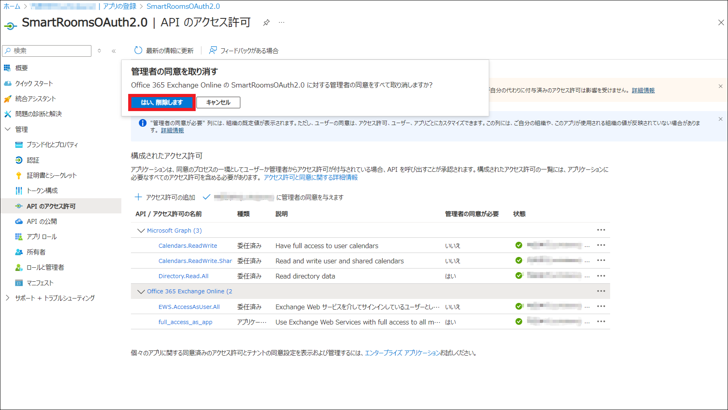
Task: Click the EWS.AccessAsUser.All permission link
Action: coord(189,307)
